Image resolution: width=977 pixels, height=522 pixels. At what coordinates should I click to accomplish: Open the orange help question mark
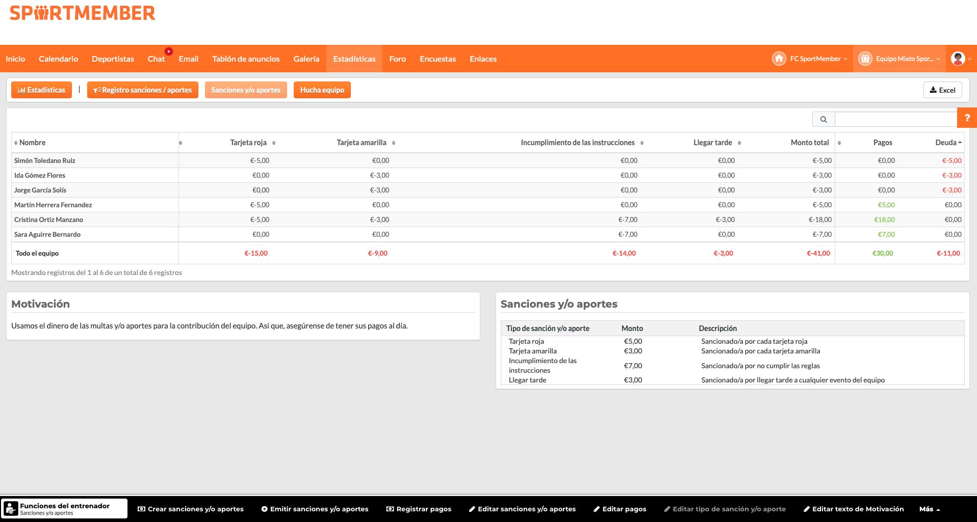pyautogui.click(x=967, y=118)
